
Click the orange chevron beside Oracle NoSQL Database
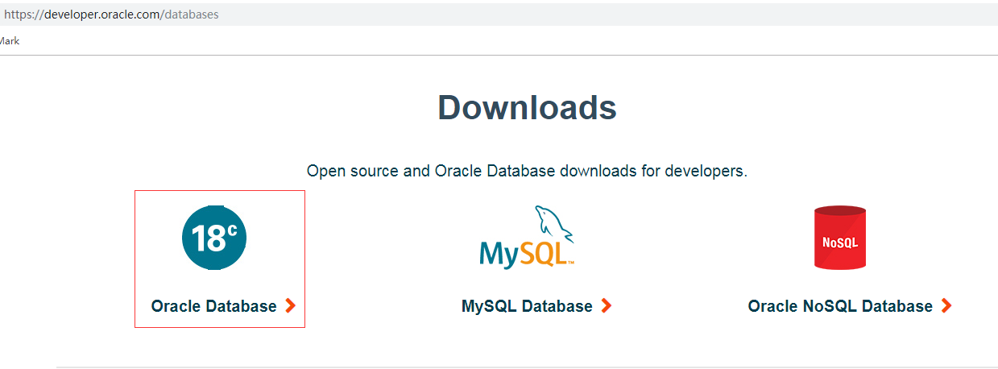tap(946, 306)
